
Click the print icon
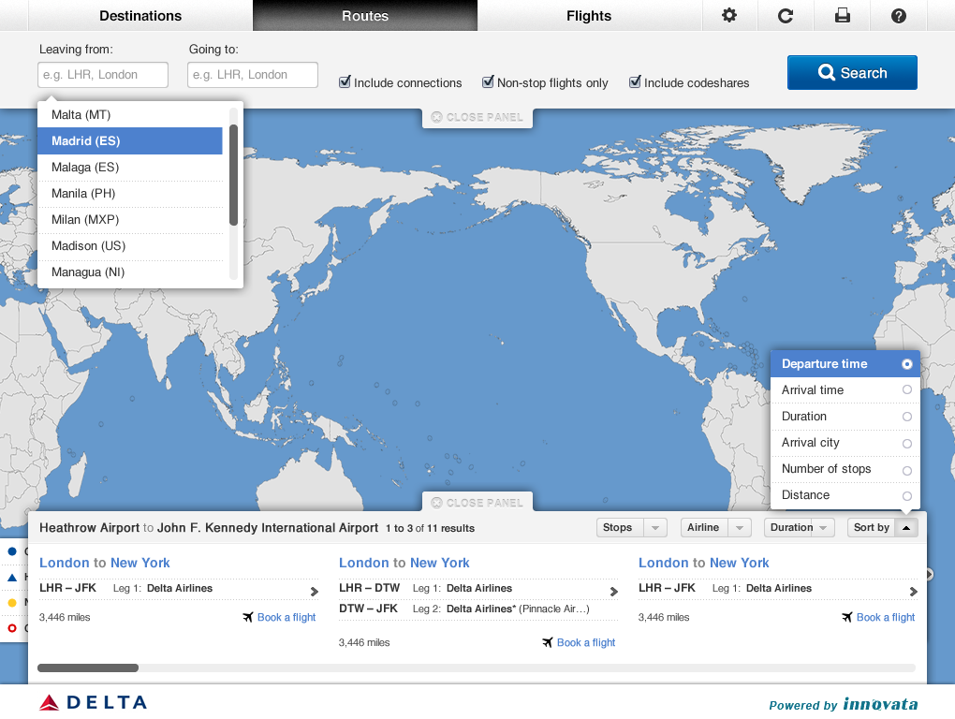click(x=843, y=16)
